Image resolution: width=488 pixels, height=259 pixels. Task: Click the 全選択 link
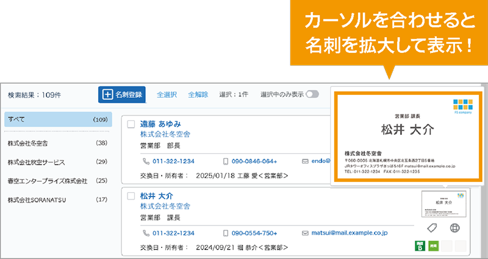pos(167,95)
